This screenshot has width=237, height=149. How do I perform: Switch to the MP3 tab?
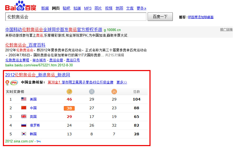point(88,8)
